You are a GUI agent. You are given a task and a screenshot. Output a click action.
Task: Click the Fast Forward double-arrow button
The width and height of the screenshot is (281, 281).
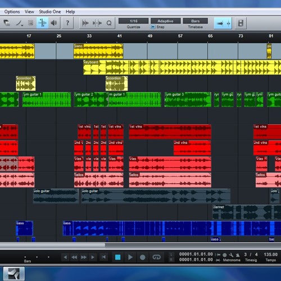pyautogui.click(x=84, y=257)
